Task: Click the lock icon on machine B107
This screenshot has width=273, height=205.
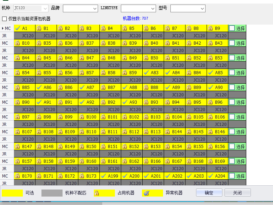Action: (x=17, y=132)
